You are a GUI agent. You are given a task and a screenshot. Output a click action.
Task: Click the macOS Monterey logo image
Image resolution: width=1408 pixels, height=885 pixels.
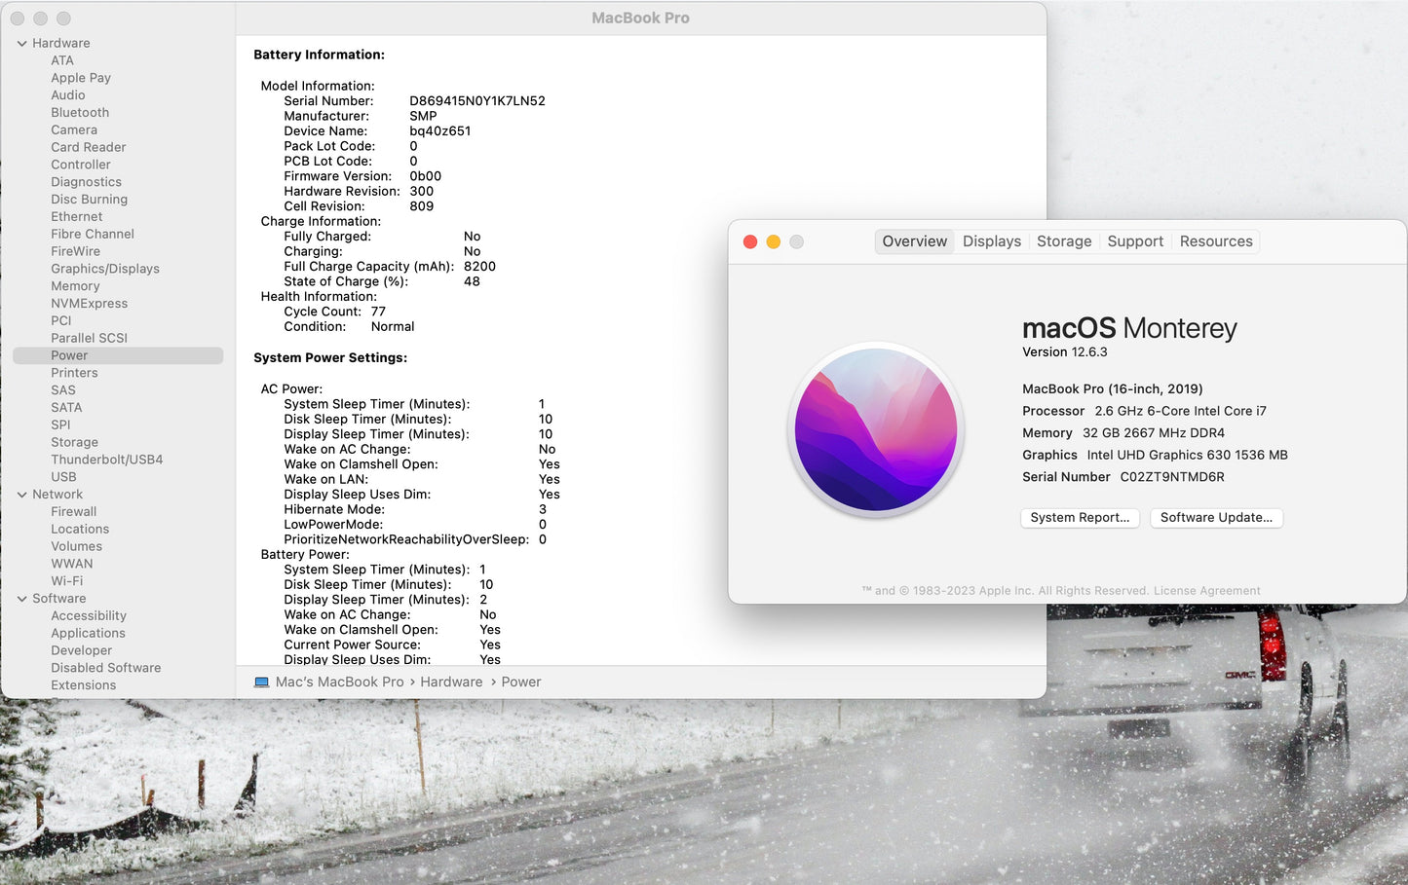[x=875, y=429]
